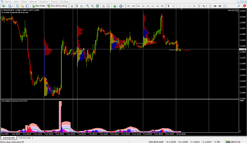
Task: Toggle the Market Watch panel icon
Action: point(17,6)
